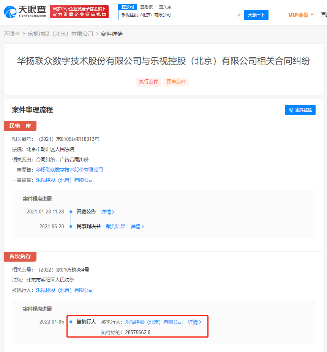The image size is (327, 352).
Task: Click the 案件监控 button
Action: [x=300, y=110]
